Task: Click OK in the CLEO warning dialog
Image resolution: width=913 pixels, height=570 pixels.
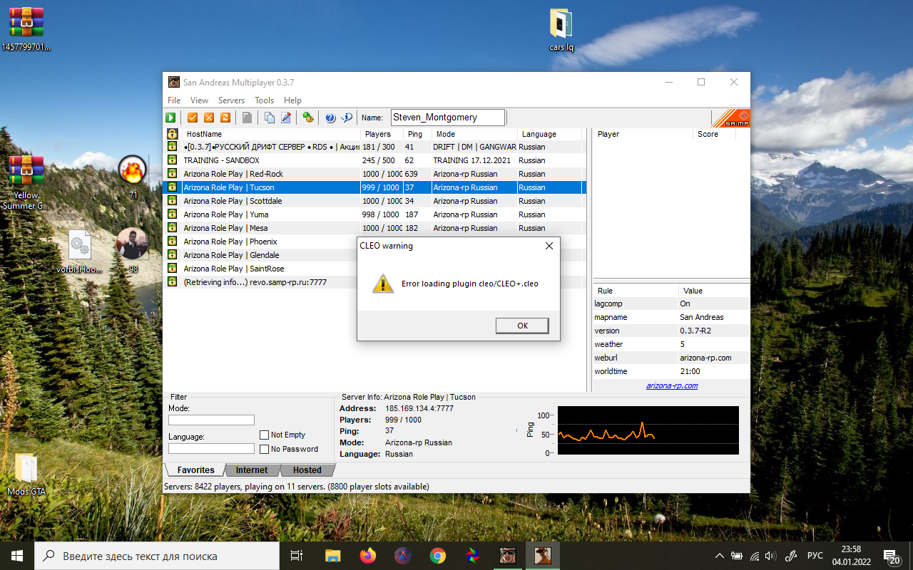Action: (x=522, y=326)
